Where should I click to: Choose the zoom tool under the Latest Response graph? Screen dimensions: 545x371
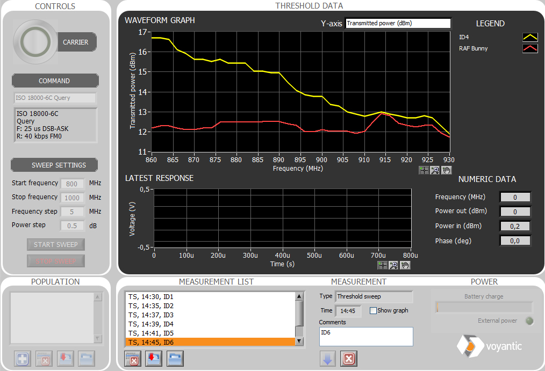tap(393, 265)
